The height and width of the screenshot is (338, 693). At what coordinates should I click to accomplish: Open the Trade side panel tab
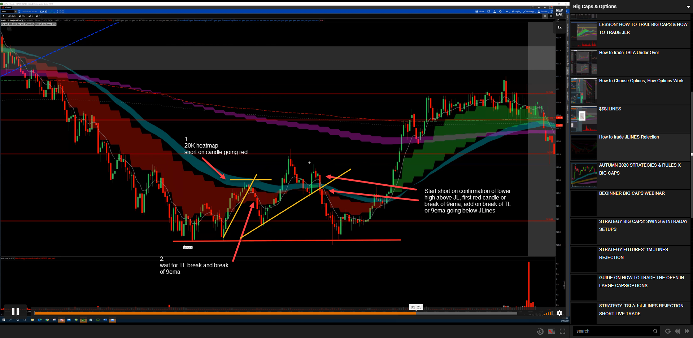pos(567,17)
